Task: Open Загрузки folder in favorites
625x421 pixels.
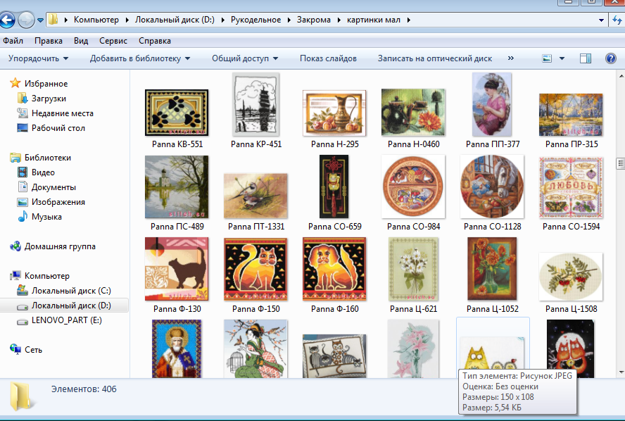Action: click(x=49, y=99)
